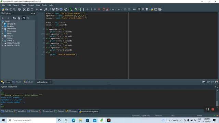
Task: Click the Step Into debug icon
Action: coord(83,9)
